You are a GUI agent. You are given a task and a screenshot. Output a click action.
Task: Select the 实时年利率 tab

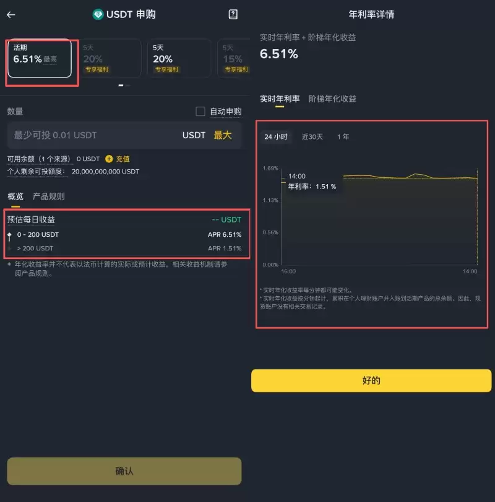click(280, 99)
